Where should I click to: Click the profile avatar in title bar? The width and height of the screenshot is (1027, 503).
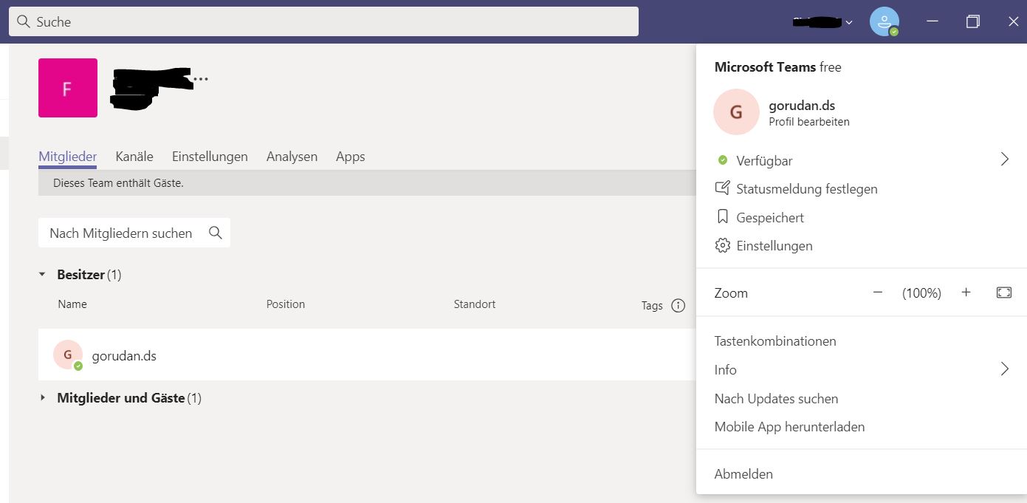885,21
